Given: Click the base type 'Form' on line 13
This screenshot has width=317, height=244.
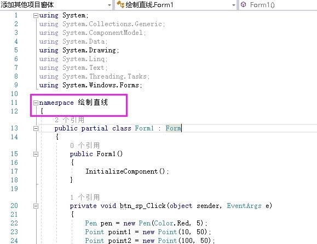Looking at the screenshot, I should [x=173, y=128].
